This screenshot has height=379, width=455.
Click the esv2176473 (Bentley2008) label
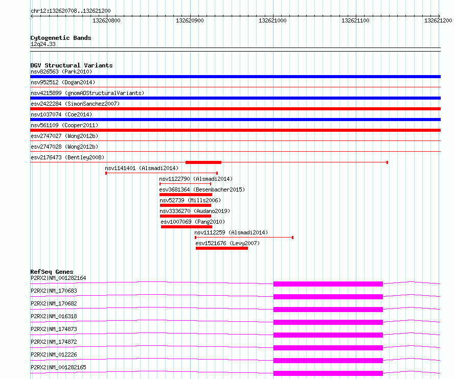point(67,157)
